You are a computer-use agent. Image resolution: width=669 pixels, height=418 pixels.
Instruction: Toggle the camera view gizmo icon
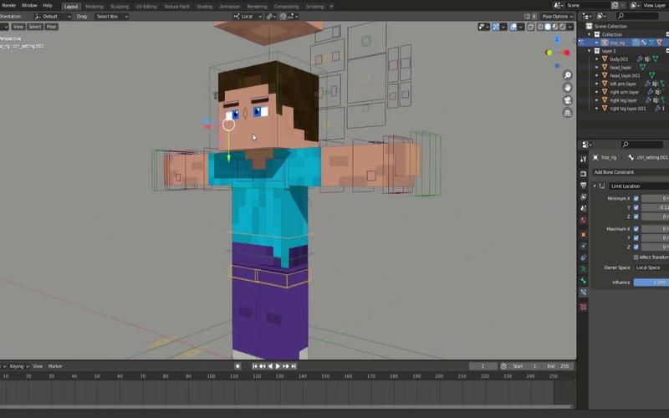tap(568, 100)
